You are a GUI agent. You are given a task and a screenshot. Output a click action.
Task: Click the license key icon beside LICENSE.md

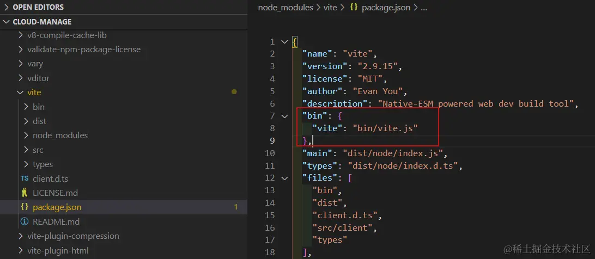pyautogui.click(x=25, y=193)
